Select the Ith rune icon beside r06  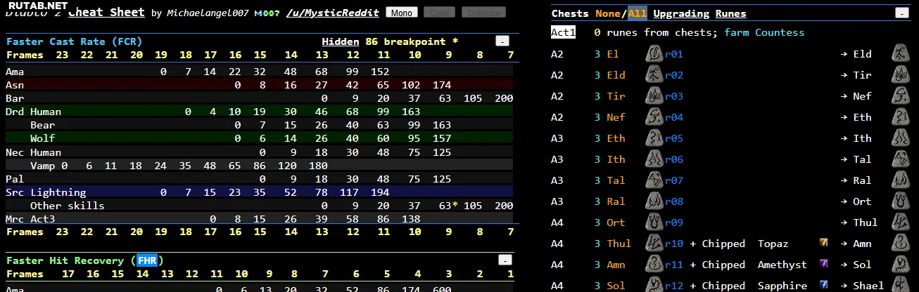654,159
